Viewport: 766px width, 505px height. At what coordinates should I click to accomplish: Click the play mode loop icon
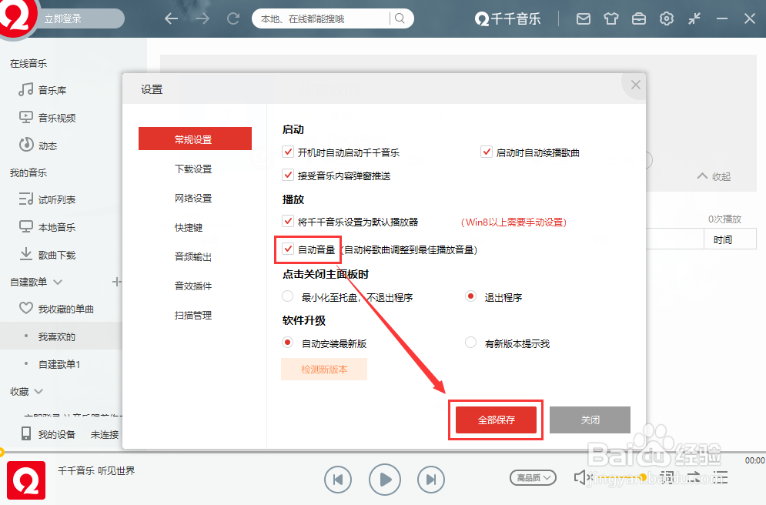[694, 477]
